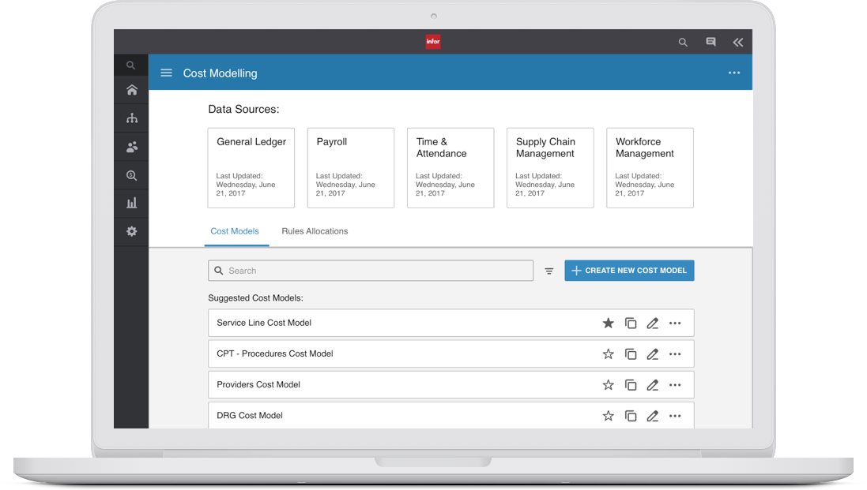
Task: Edit the CPT - Procedures Cost Model
Action: [x=653, y=353]
